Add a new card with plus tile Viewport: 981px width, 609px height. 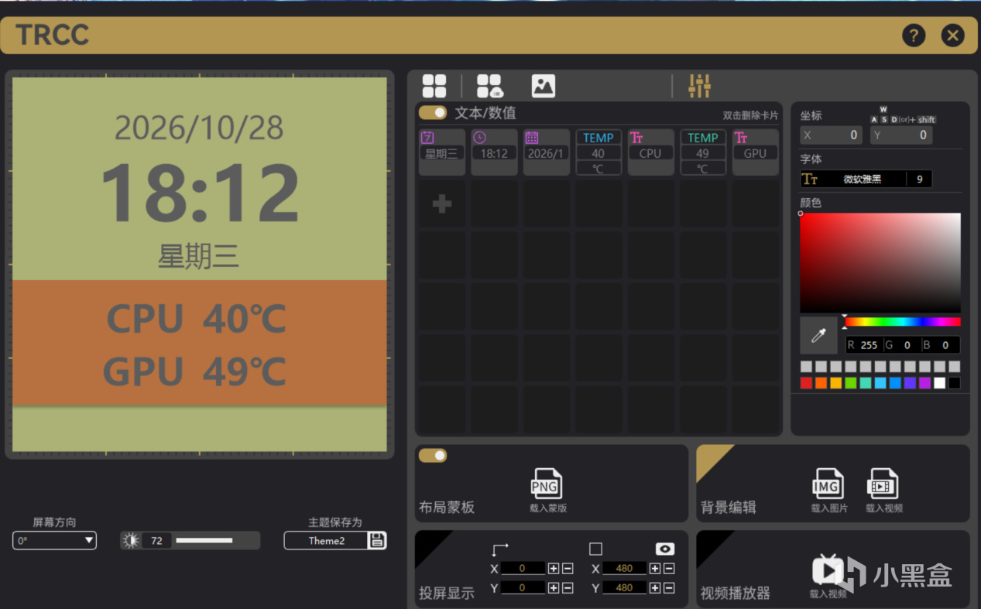click(442, 204)
